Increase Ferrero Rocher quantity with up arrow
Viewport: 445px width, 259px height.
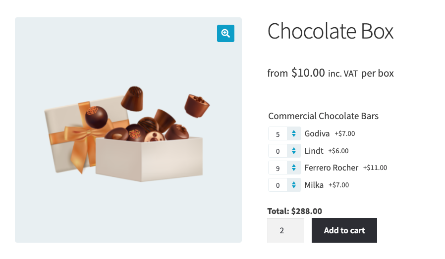click(294, 166)
